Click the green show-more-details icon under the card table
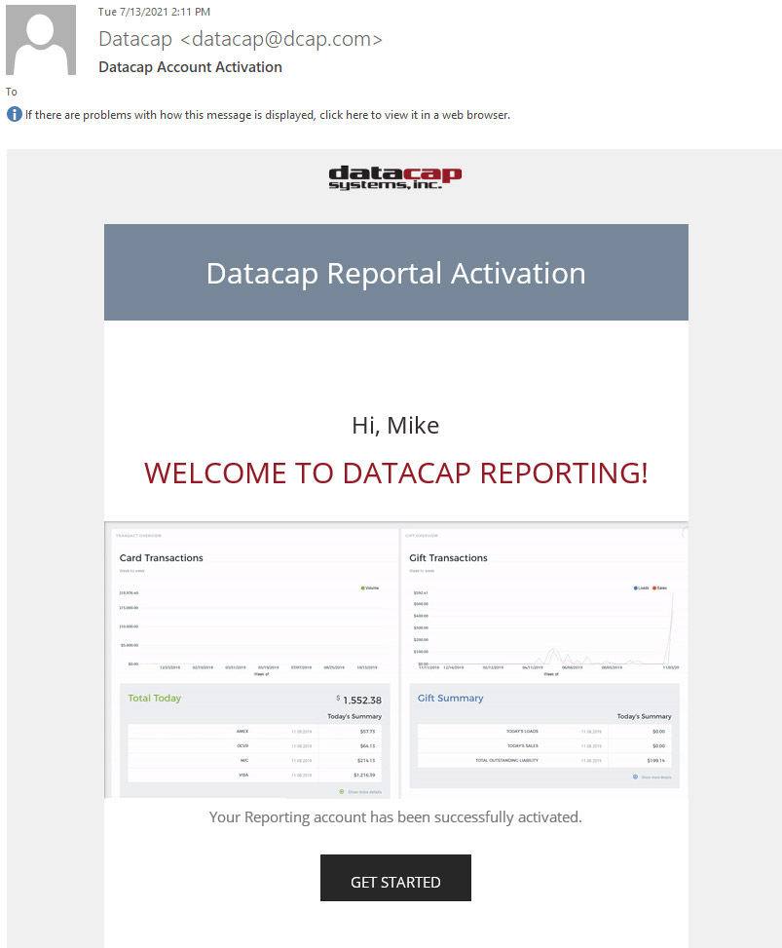 pos(342,791)
